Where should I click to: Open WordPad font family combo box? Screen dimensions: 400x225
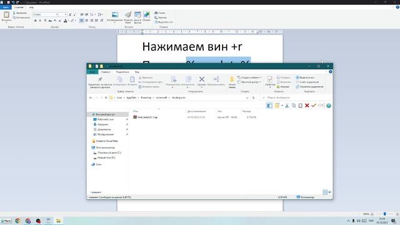[45, 14]
